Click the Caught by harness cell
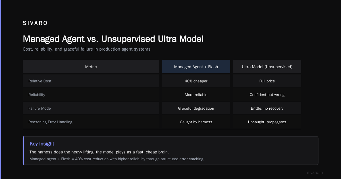 click(x=196, y=122)
